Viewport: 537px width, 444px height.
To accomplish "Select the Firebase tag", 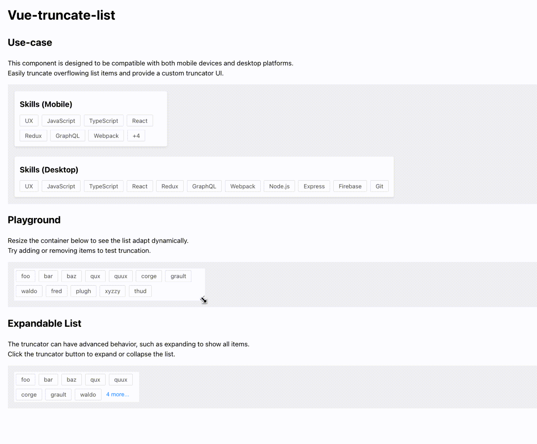I will tap(350, 186).
